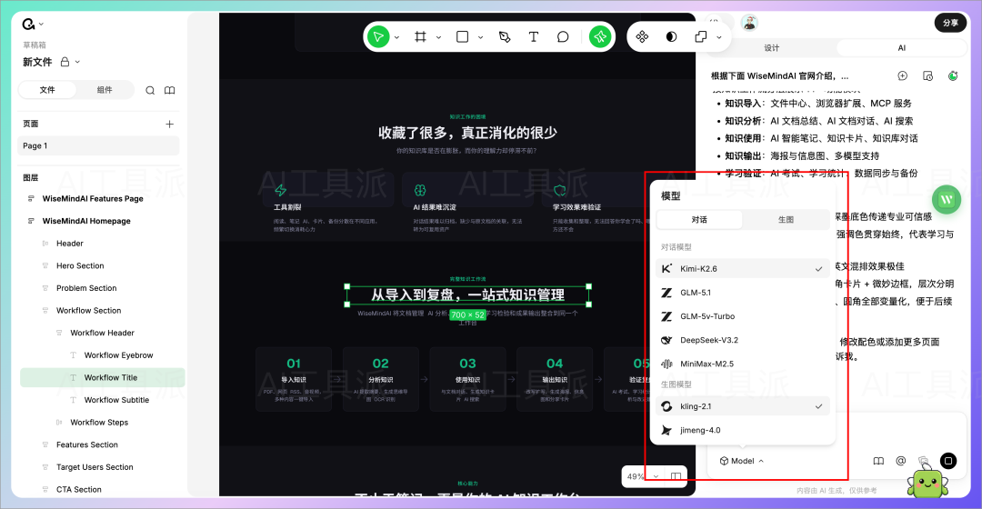Select the Move (arrow) tool

point(378,37)
